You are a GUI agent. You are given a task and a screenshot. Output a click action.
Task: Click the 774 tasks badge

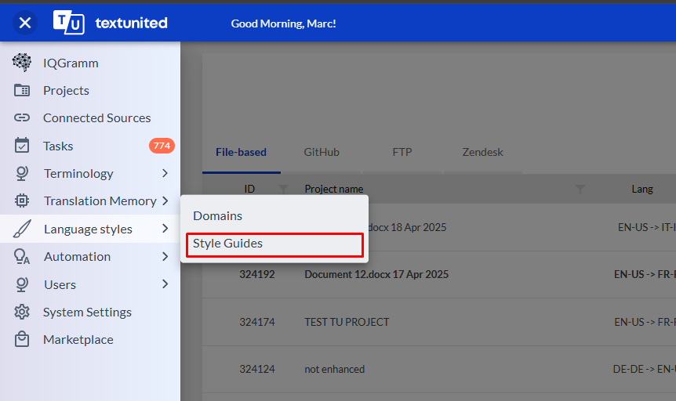[x=162, y=146]
